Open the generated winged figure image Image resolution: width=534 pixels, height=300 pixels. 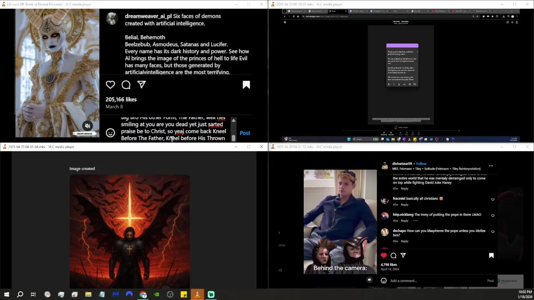130,231
